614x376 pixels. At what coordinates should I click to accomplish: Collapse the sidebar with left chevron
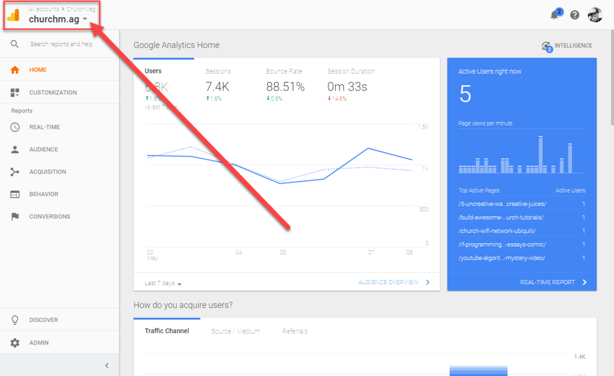click(x=106, y=365)
